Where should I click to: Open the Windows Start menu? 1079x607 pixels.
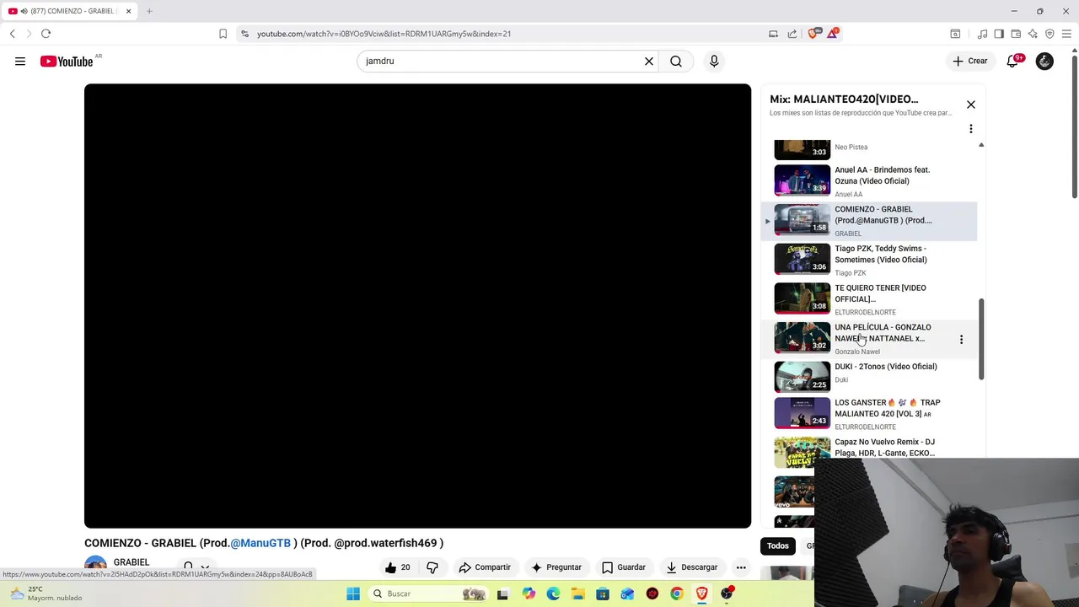coord(353,594)
